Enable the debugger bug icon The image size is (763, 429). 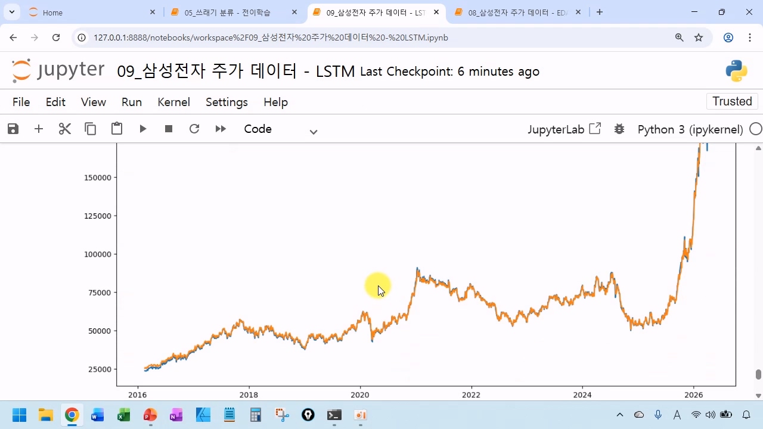coord(619,129)
